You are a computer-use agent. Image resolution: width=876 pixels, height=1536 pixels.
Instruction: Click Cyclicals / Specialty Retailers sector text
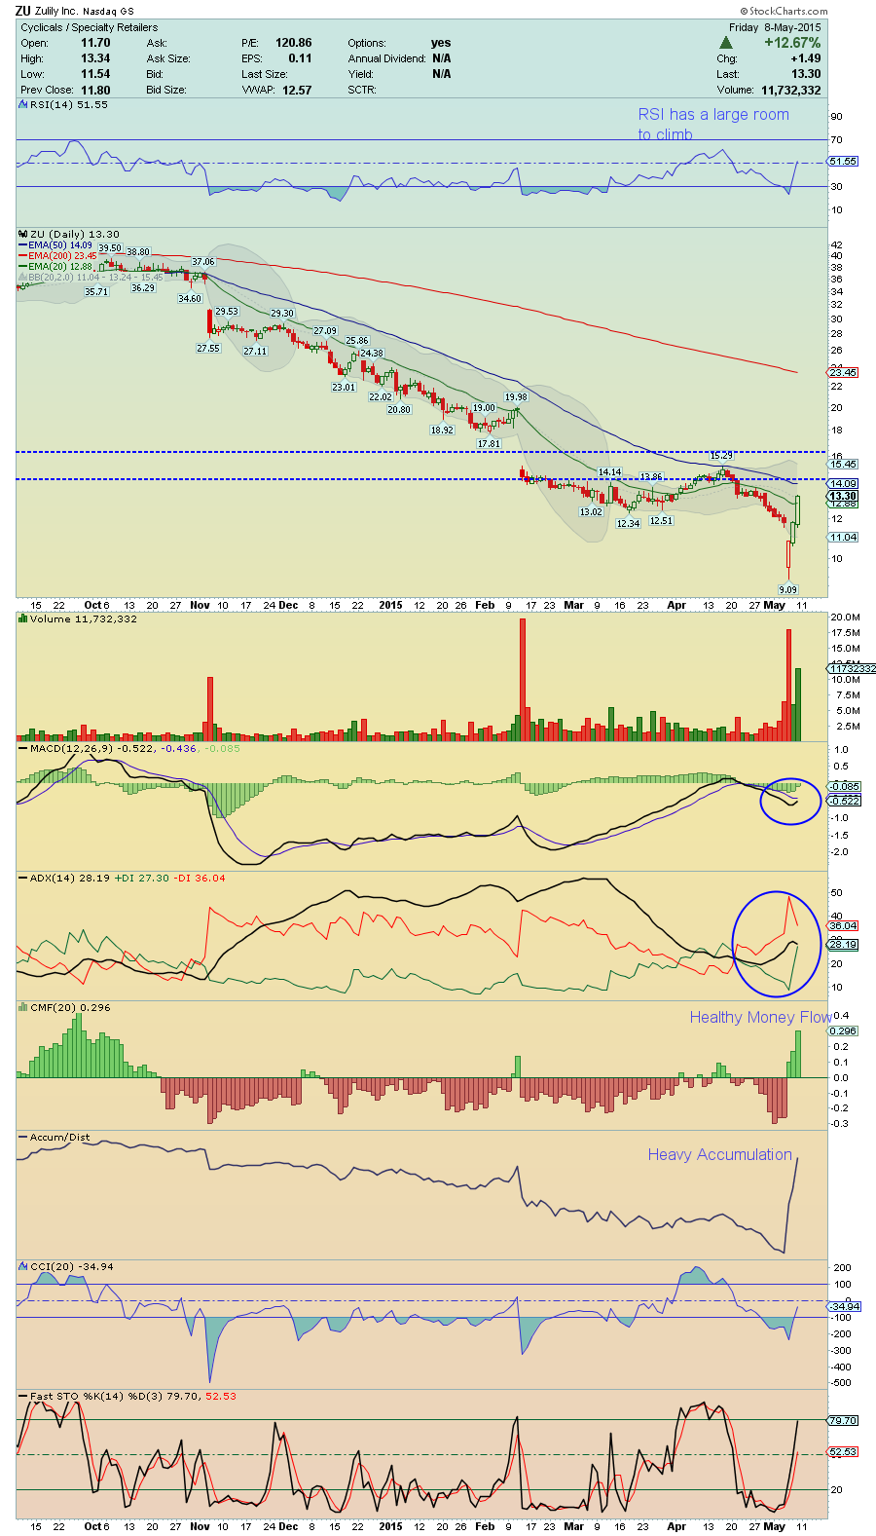[90, 27]
